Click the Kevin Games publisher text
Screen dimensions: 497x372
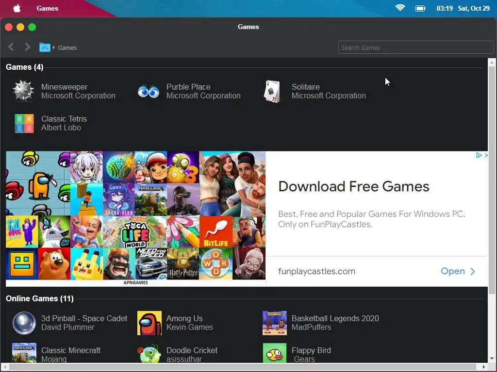click(190, 327)
